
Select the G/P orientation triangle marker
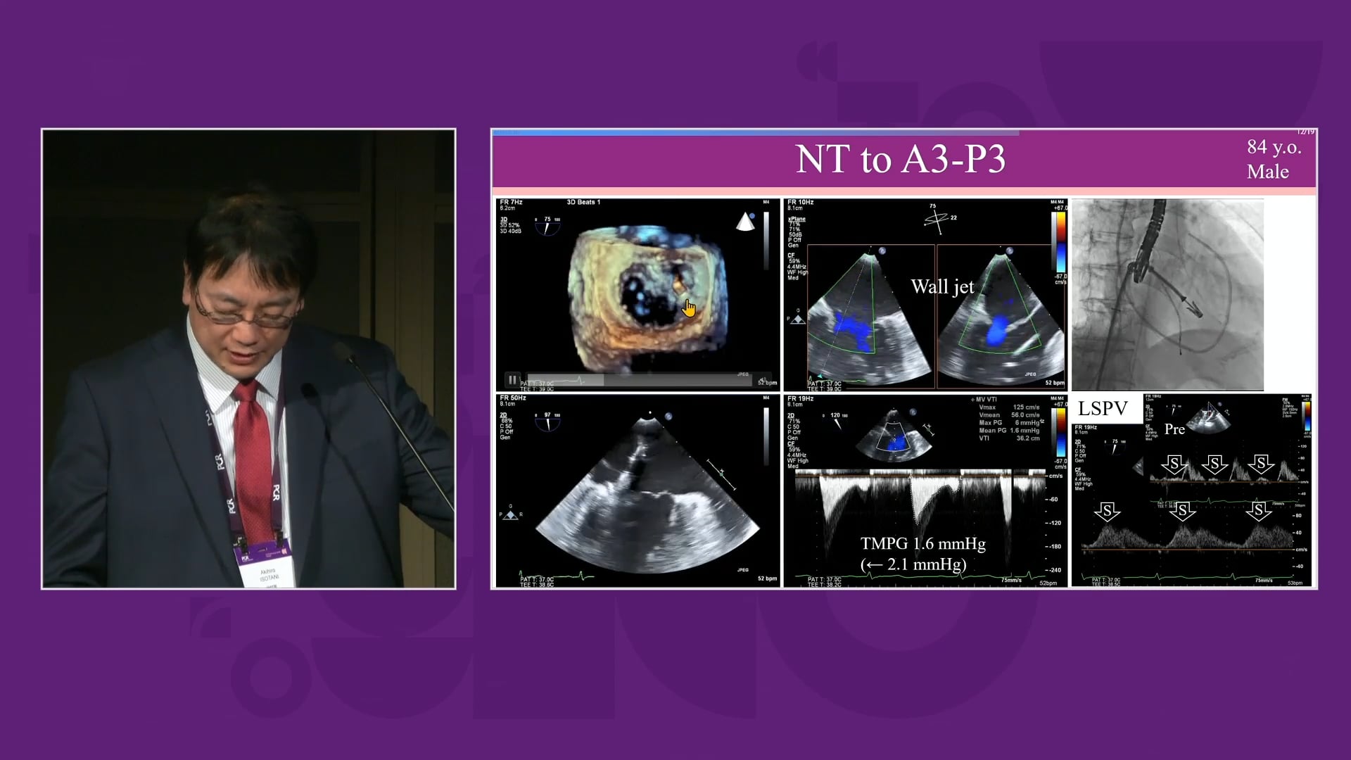pos(798,318)
